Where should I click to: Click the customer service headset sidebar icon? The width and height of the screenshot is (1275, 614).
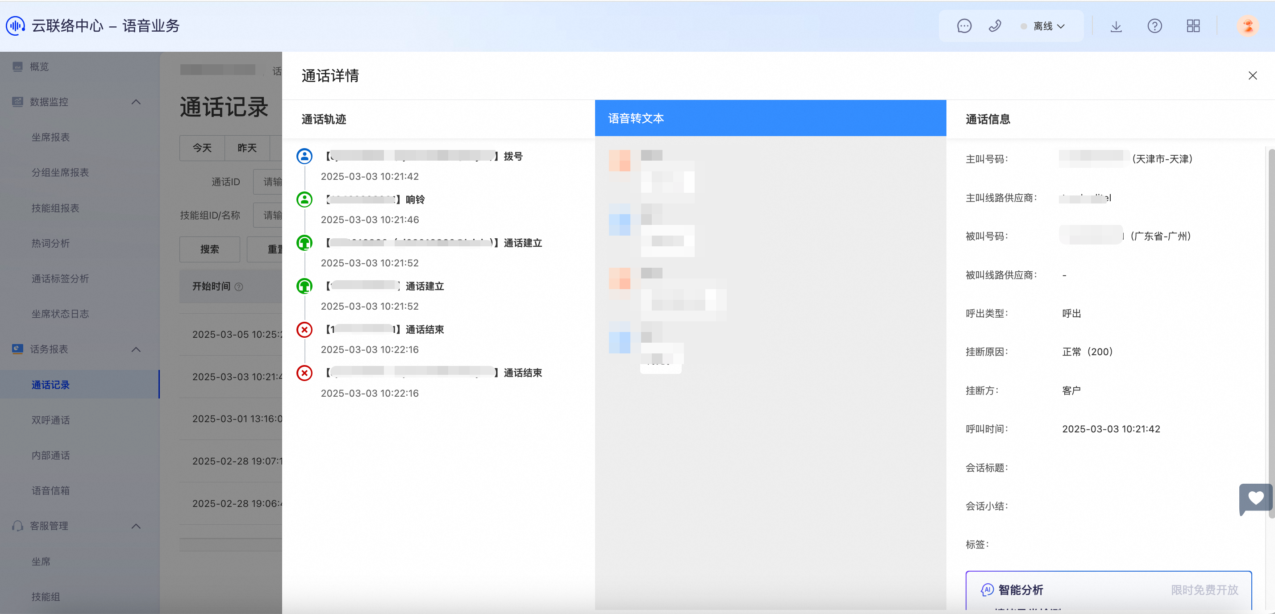coord(17,526)
